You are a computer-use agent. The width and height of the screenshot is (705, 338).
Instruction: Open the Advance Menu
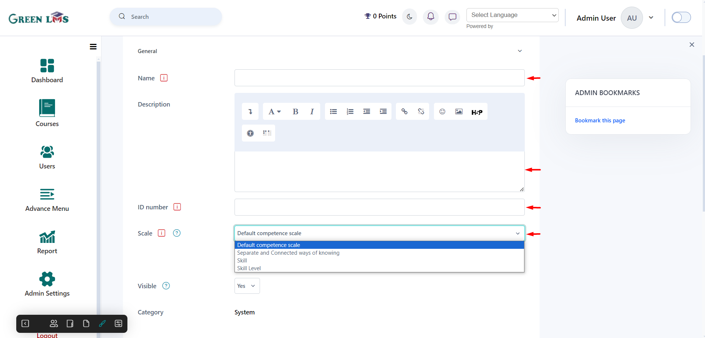pos(47,200)
